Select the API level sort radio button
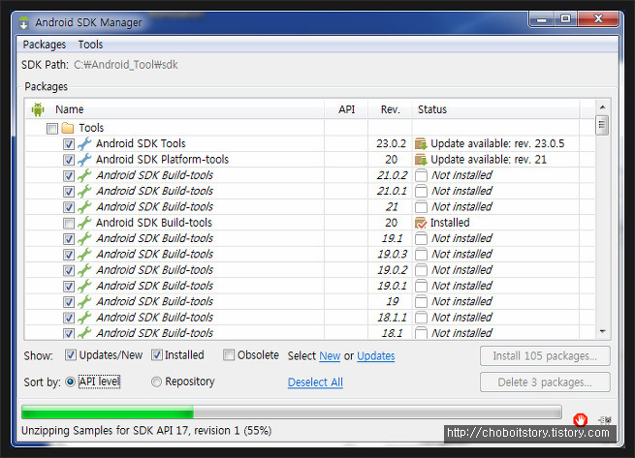Viewport: 635px width, 458px height. (70, 382)
